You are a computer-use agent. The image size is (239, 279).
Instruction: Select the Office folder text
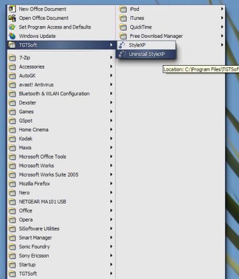(26, 210)
